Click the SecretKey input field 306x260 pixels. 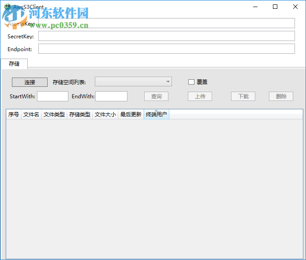(167, 36)
